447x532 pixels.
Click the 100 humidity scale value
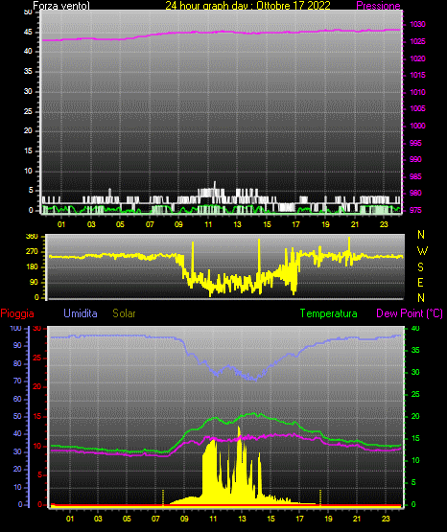[15, 328]
